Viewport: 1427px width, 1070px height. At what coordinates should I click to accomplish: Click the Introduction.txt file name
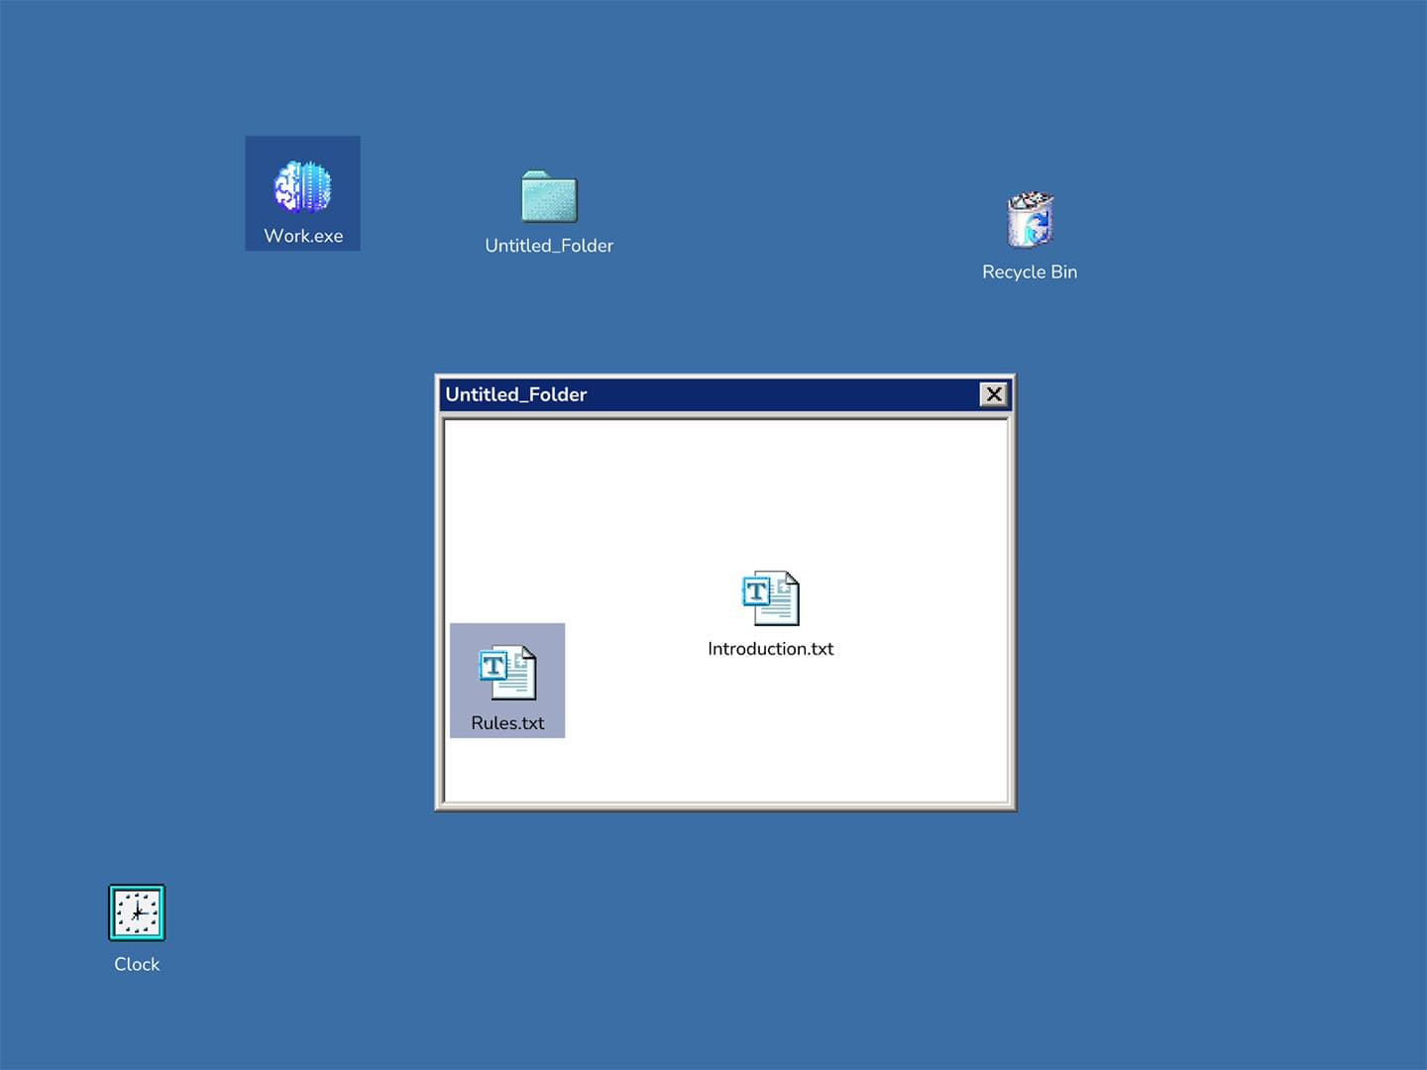pos(771,649)
